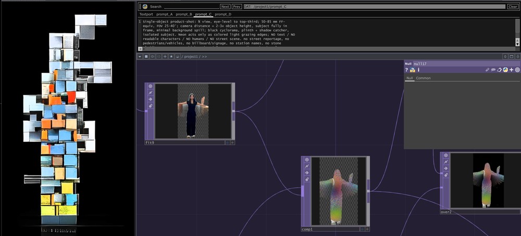The width and height of the screenshot is (521, 236).
Task: Click the Search text field in textport
Action: [192, 7]
